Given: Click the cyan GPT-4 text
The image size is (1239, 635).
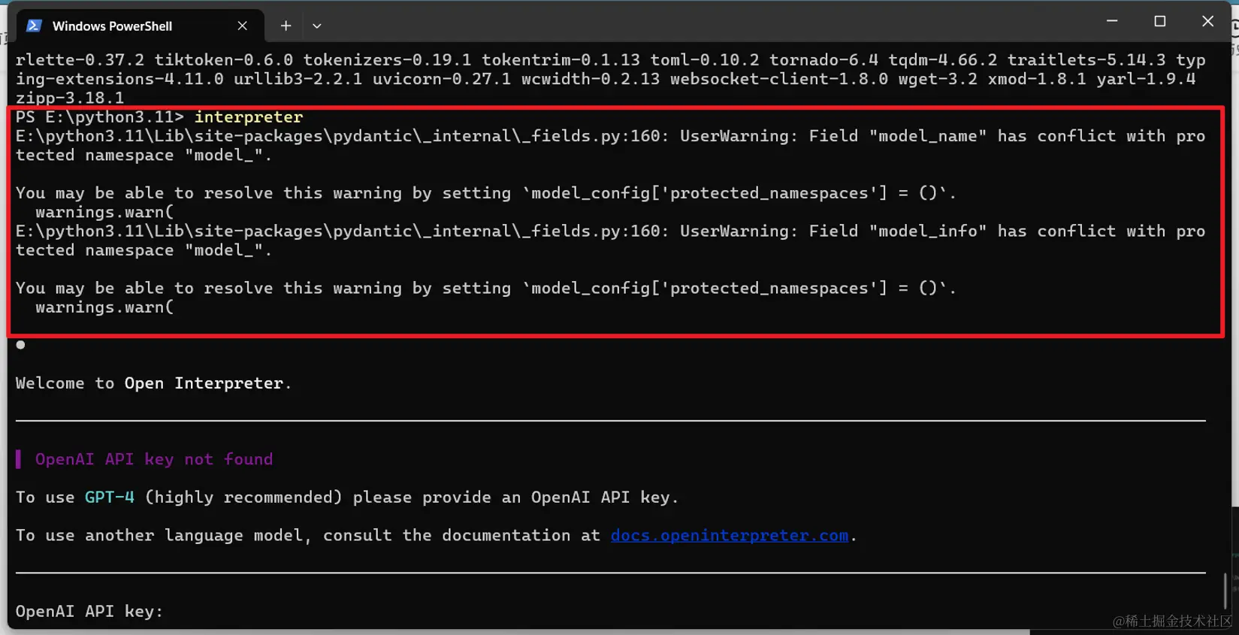Looking at the screenshot, I should pos(109,497).
